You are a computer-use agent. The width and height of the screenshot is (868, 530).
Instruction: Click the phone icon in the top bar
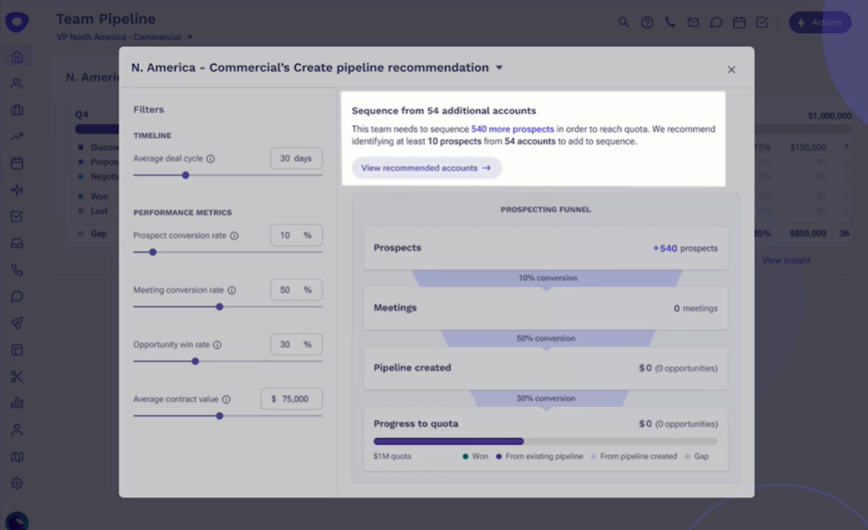670,22
